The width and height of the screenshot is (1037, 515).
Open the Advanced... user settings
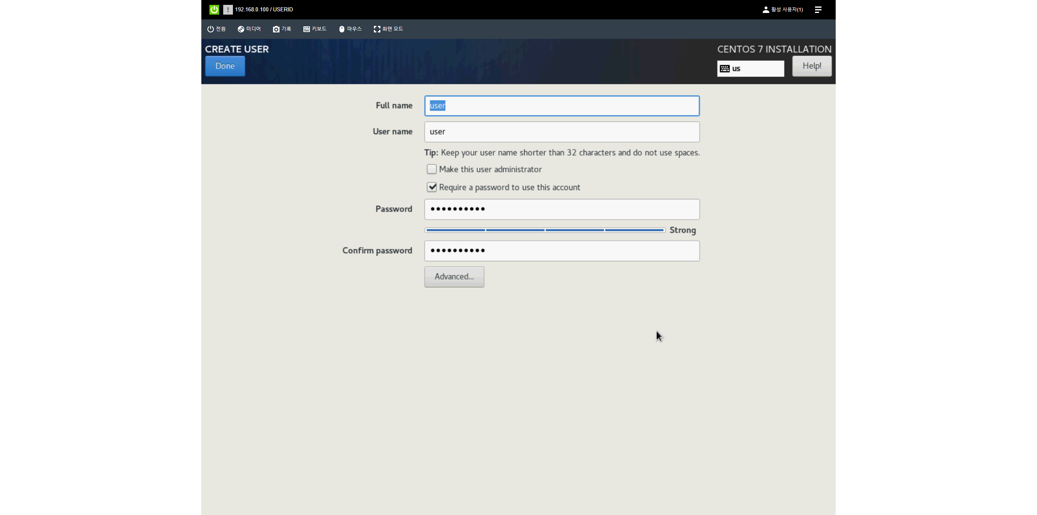(x=454, y=276)
